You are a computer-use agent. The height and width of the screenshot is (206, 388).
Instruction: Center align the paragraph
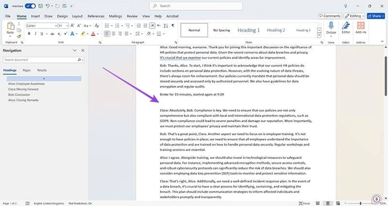point(113,33)
